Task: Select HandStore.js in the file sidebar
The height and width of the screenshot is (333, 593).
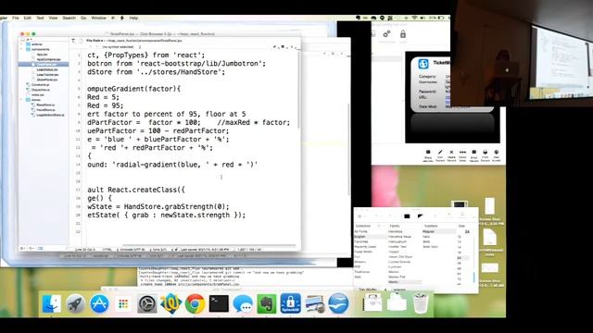Action: coord(45,110)
